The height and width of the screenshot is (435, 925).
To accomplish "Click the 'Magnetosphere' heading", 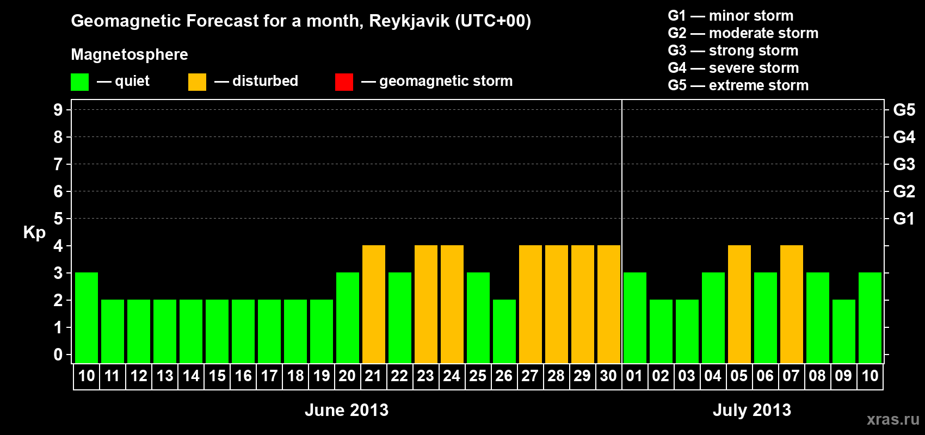I will (129, 54).
